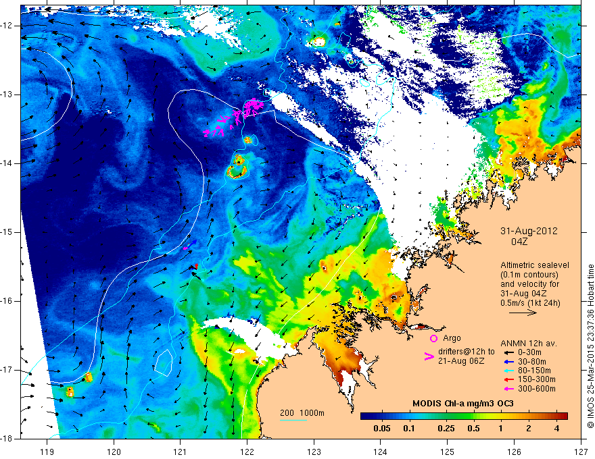The image size is (595, 459).
Task: Click the '200 1000m' isobath label
Action: (x=302, y=413)
